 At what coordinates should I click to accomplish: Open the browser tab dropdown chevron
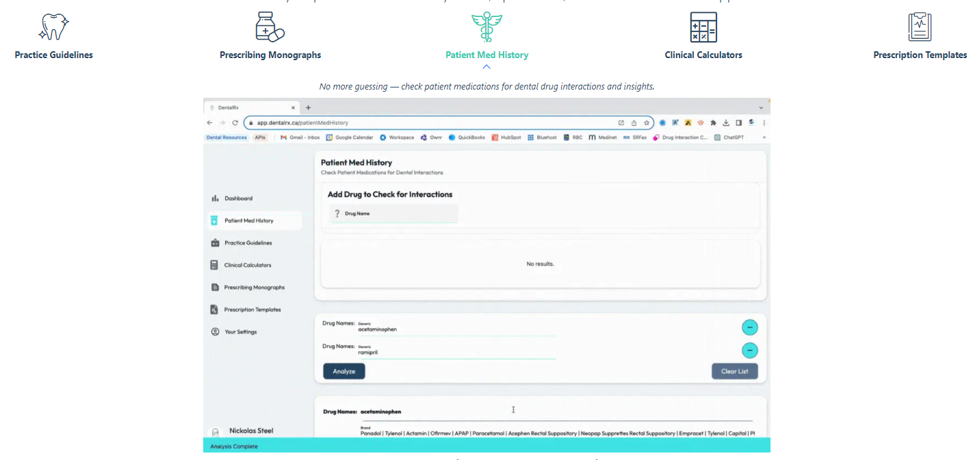point(760,107)
